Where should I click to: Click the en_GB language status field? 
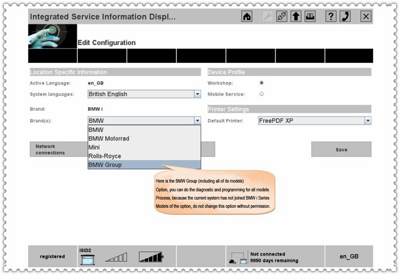(x=349, y=256)
